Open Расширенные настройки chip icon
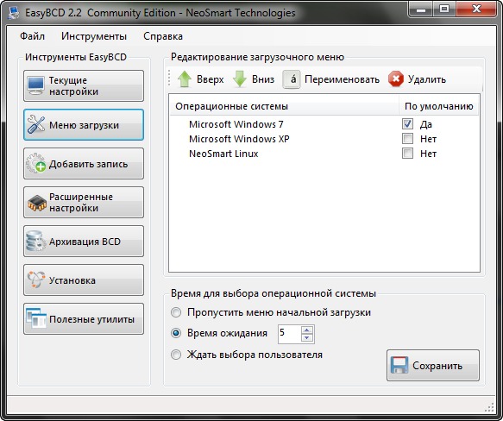The height and width of the screenshot is (421, 503). click(36, 203)
